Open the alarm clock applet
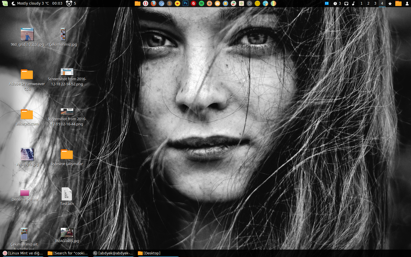This screenshot has height=257, width=411. click(71, 3)
